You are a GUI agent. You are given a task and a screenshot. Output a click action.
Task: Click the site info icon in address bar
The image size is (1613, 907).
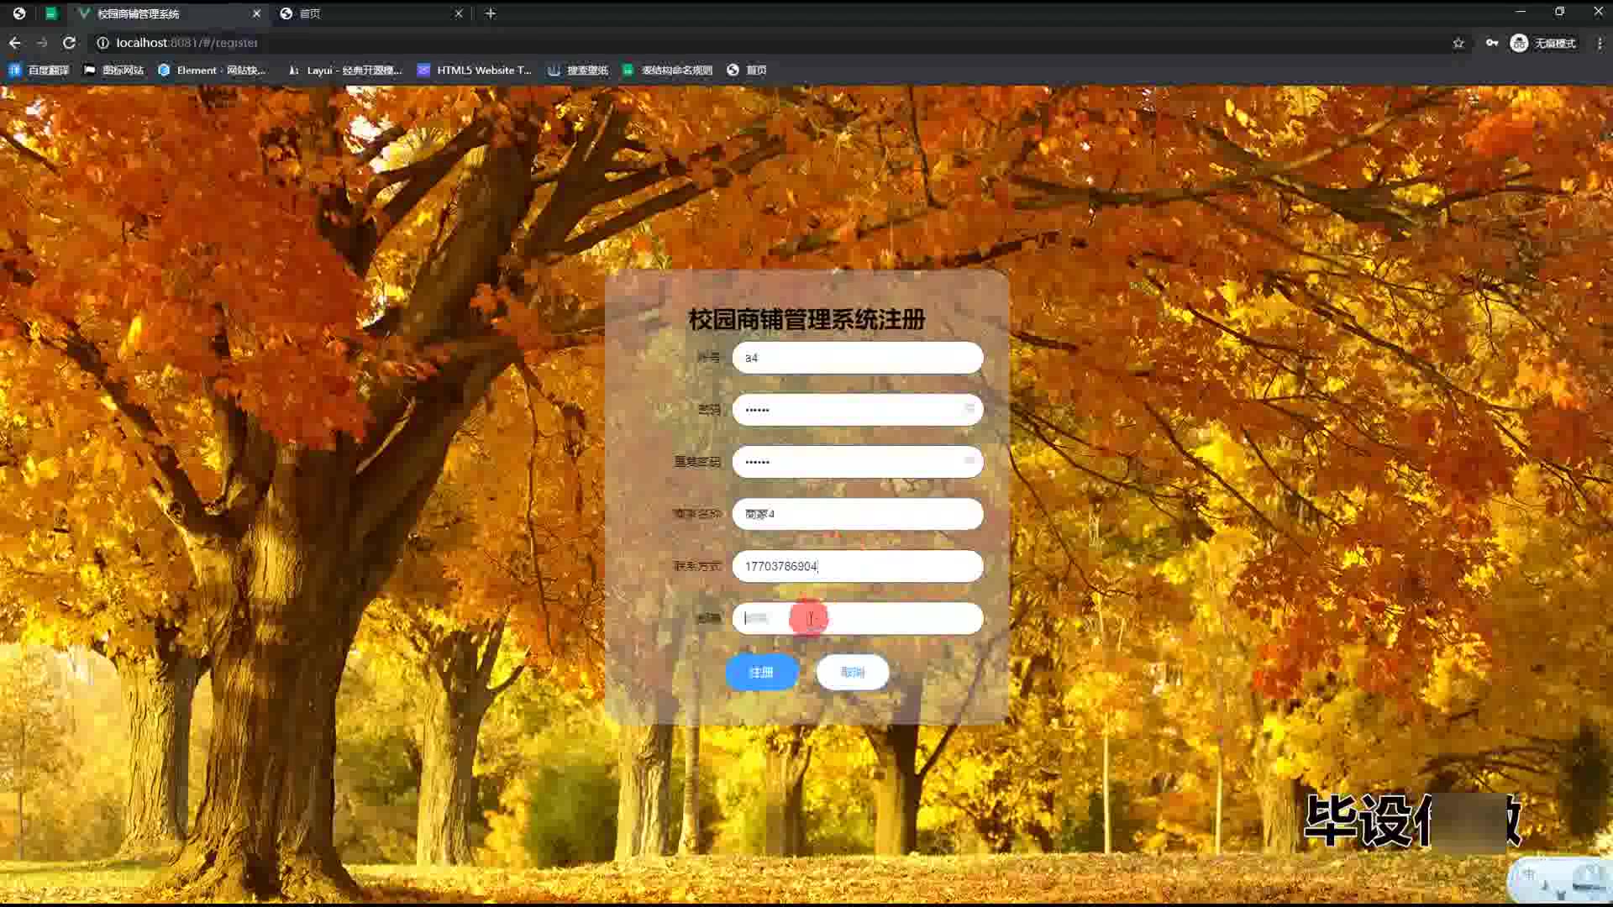click(102, 43)
